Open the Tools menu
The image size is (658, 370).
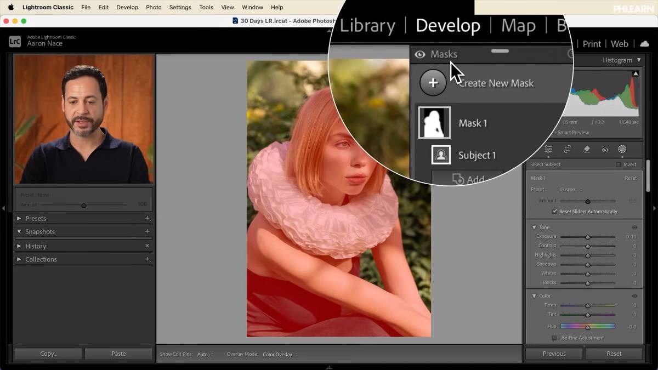point(206,7)
